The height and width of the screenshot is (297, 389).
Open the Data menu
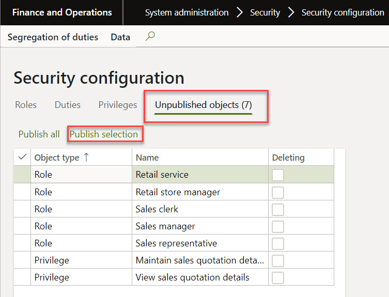pos(120,37)
